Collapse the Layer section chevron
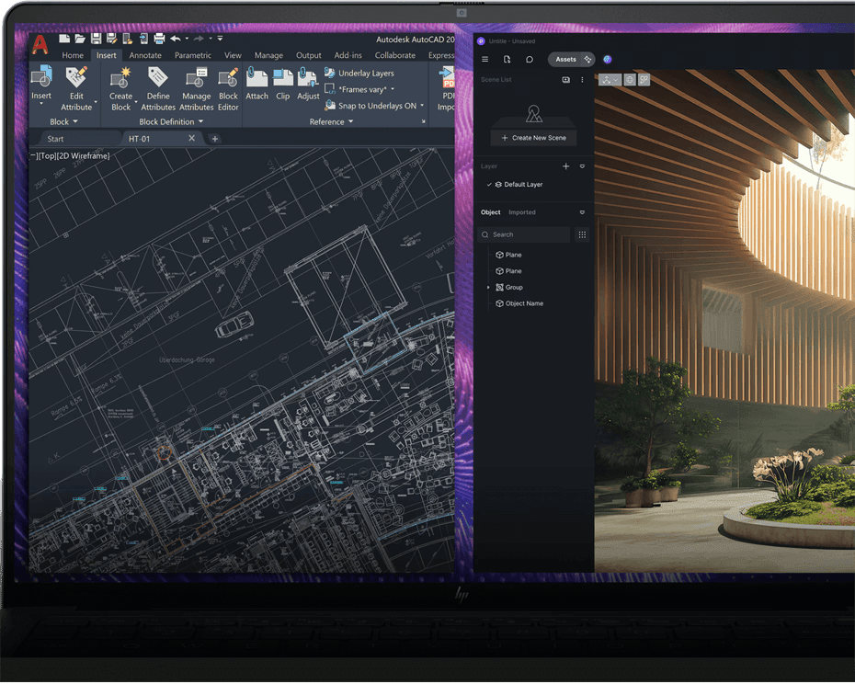 point(582,166)
